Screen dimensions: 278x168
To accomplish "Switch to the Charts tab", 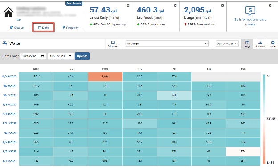I will [16, 28].
